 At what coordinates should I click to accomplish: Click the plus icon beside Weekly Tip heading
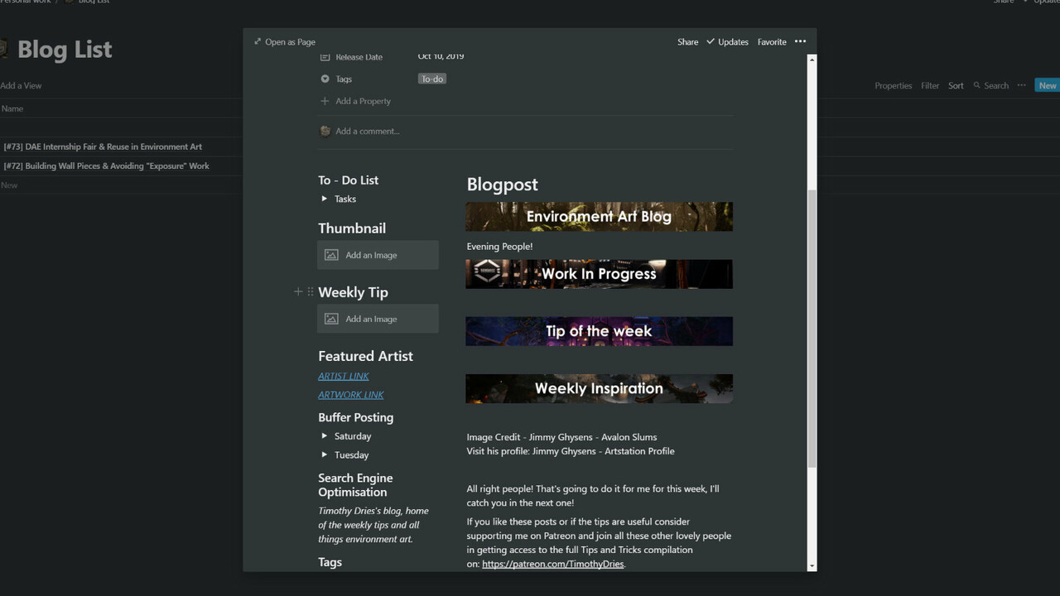click(298, 291)
